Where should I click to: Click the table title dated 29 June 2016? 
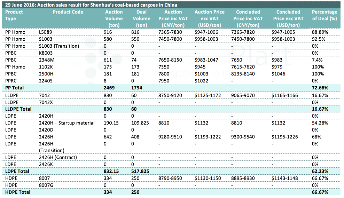point(91,5)
